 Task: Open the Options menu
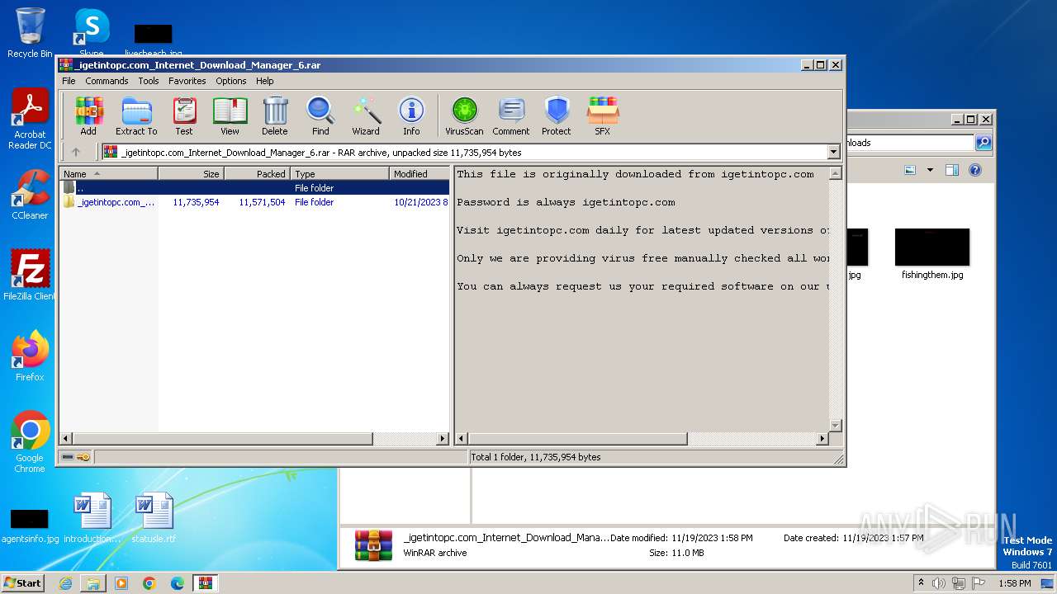click(231, 81)
